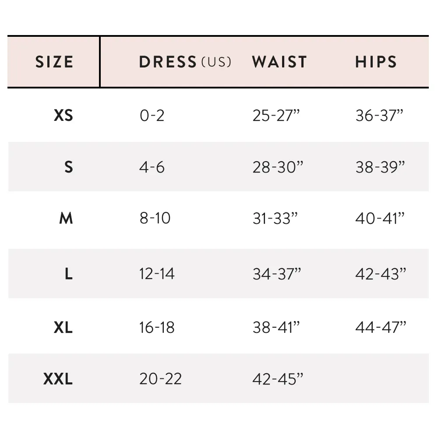Click the 34-37" waist measurement
Viewport: 438px width, 438px height.
click(277, 274)
